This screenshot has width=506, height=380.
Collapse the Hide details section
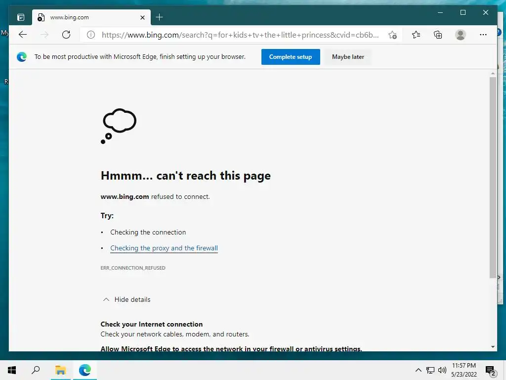point(126,299)
